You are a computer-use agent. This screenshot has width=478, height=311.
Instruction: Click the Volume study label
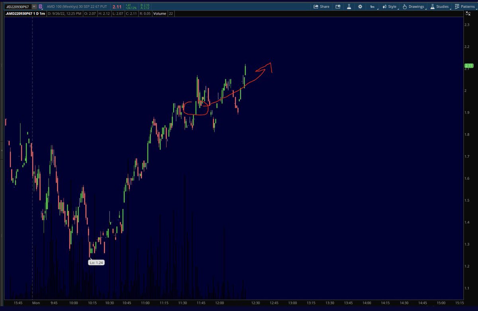tap(159, 14)
